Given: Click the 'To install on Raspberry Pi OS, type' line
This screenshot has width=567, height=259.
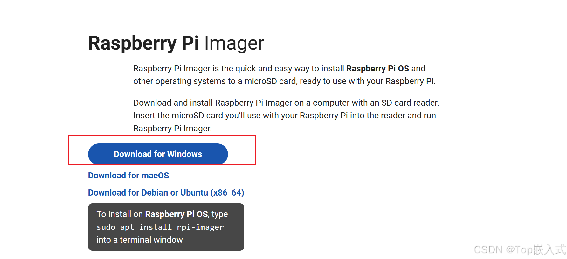Looking at the screenshot, I should click(162, 214).
